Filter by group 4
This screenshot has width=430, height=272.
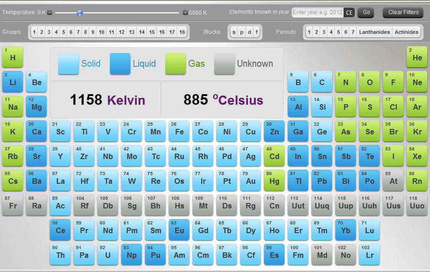coord(56,32)
